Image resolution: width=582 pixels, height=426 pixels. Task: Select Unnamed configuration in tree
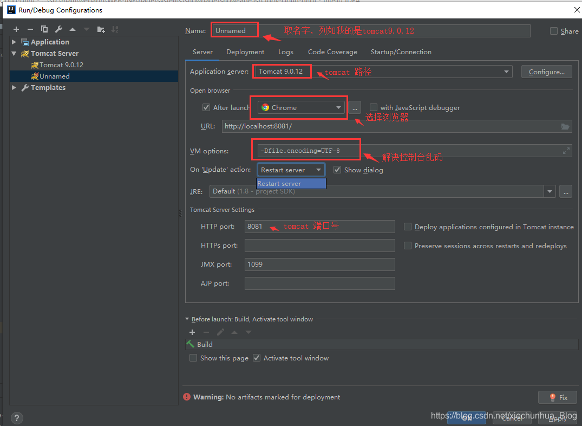pyautogui.click(x=94, y=76)
